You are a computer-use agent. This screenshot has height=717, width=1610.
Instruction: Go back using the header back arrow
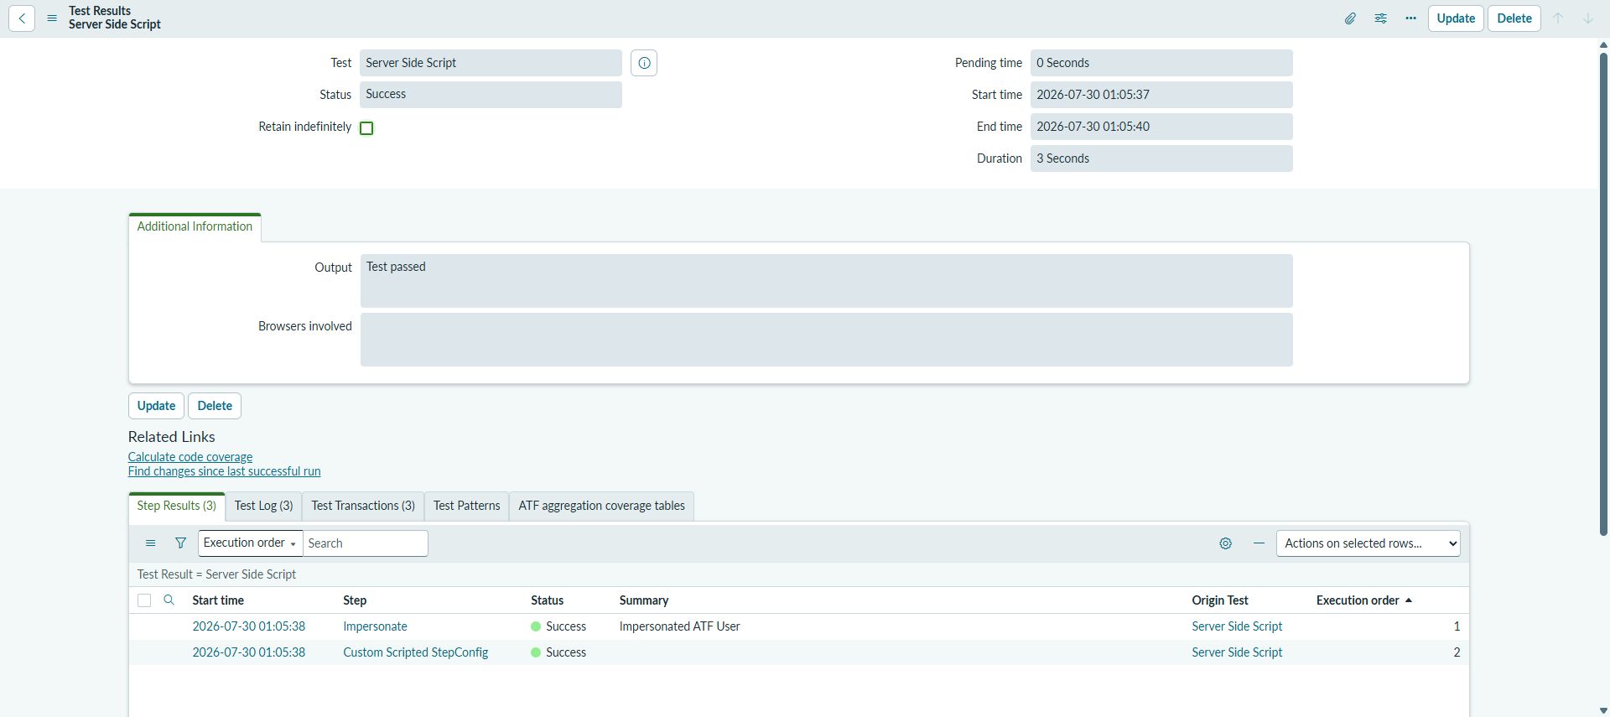pos(22,18)
